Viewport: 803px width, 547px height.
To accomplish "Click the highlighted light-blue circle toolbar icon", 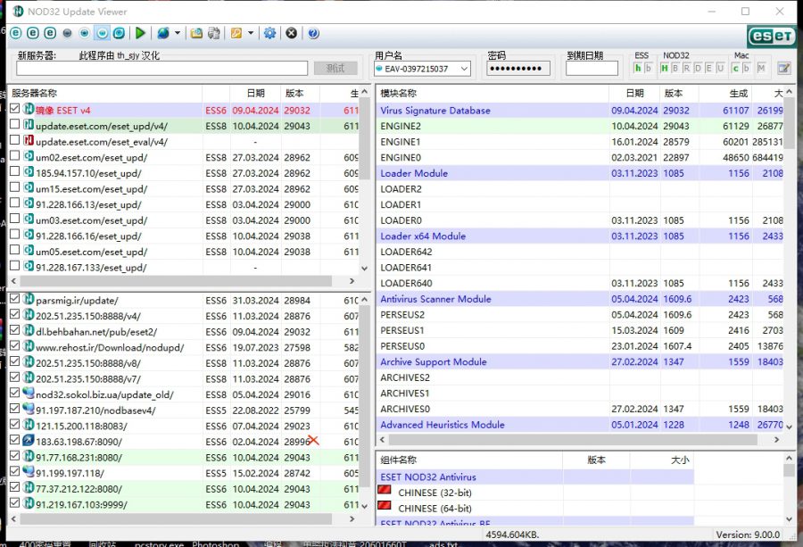I will point(102,33).
